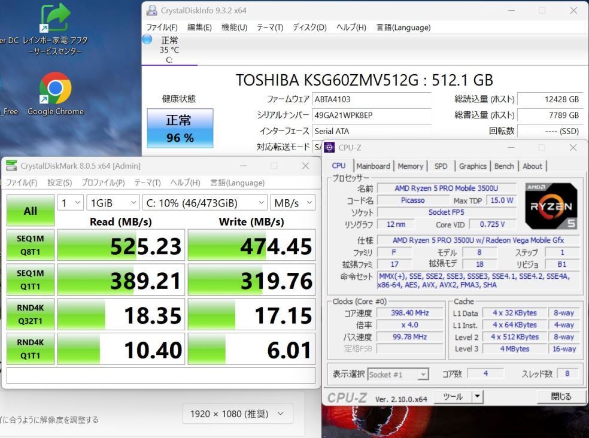
Task: Open テーマ(T) menu in CrystalDiskInfo
Action: 270,28
